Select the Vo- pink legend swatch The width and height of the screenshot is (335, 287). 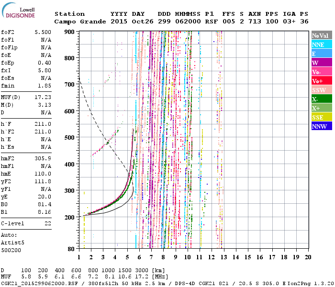pyautogui.click(x=322, y=71)
